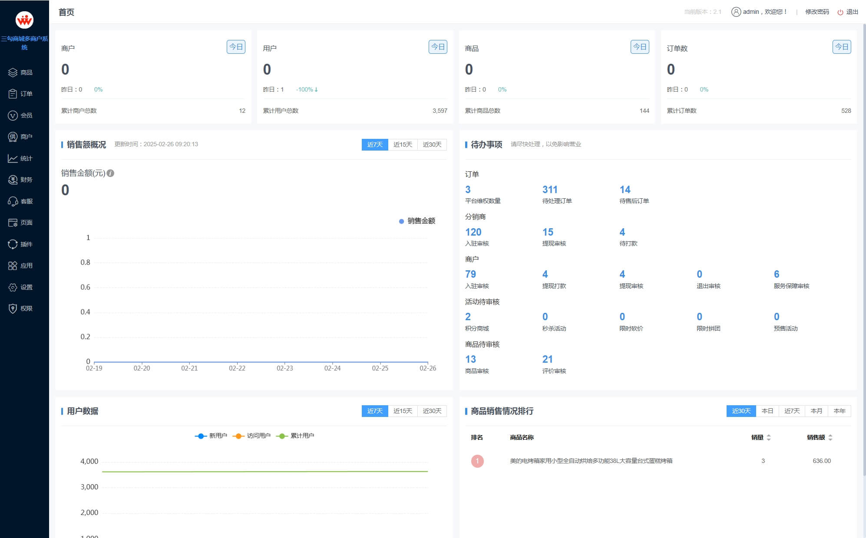Open the 权限 permissions section
Image resolution: width=866 pixels, height=538 pixels.
(x=25, y=308)
